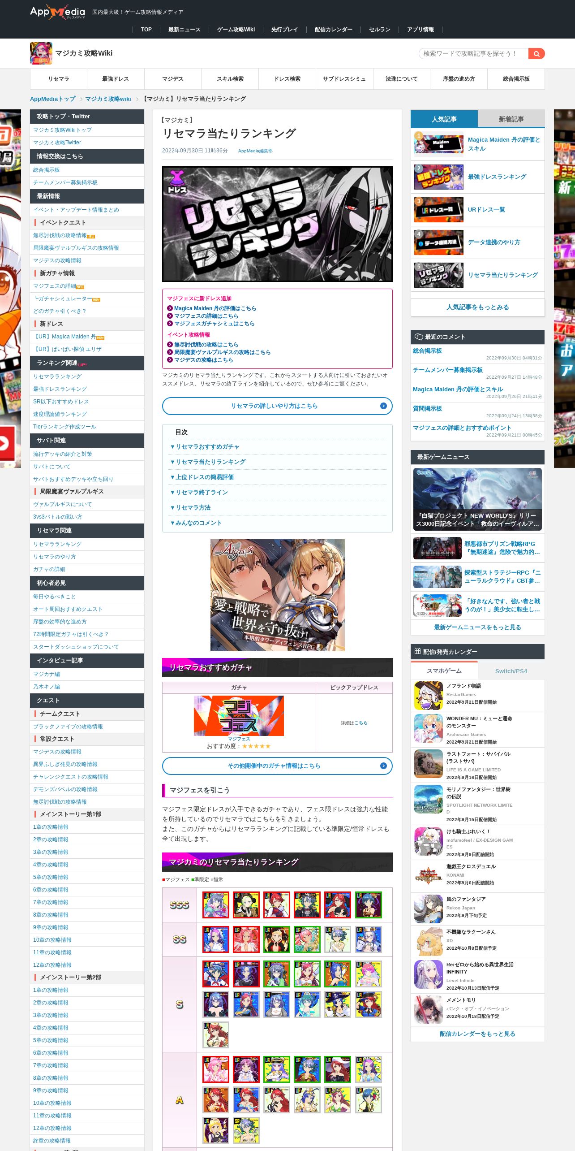The image size is (575, 1151).
Task: Click first dress icon in SS tier
Action: pos(215,939)
